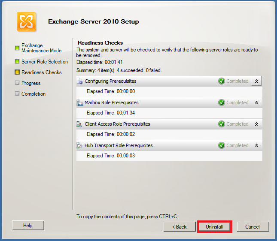Click Completed status text in Configuring Prerequisites row
Viewport: 277px width, 241px height.
coord(237,81)
